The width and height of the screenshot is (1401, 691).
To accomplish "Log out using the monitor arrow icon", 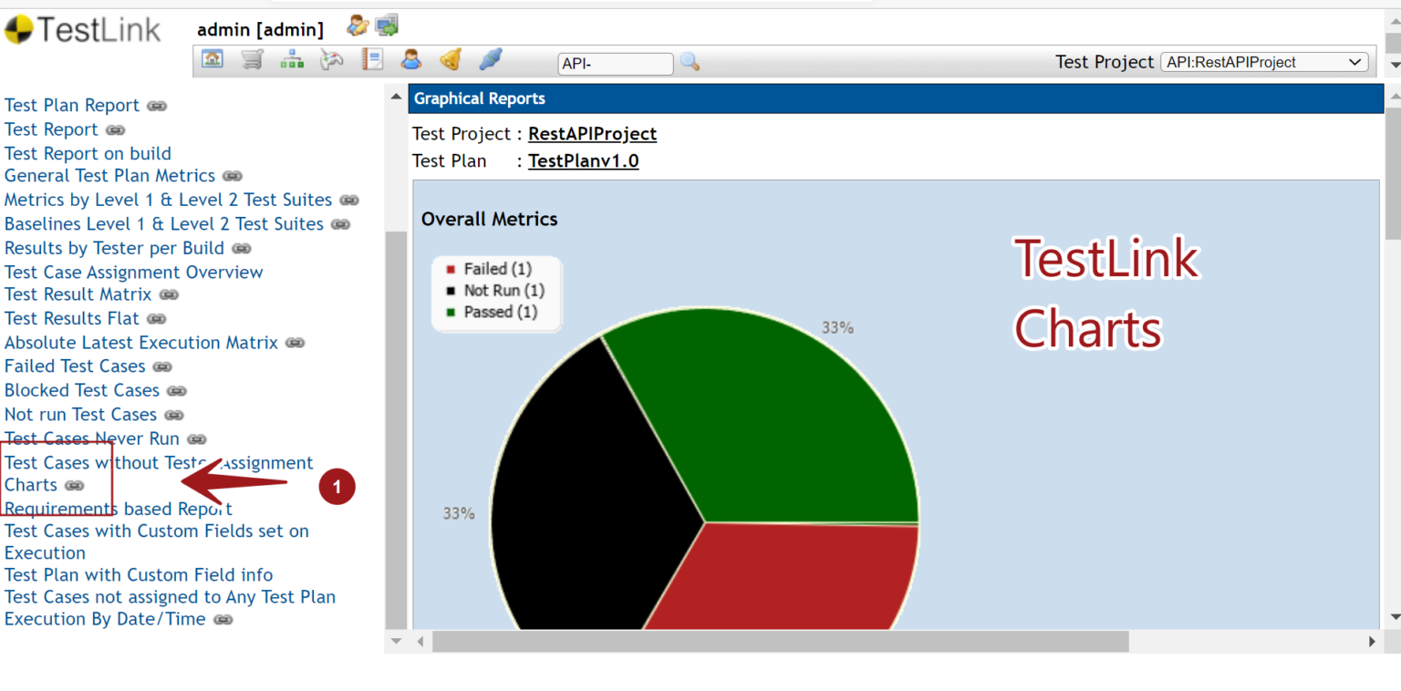I will pos(386,25).
